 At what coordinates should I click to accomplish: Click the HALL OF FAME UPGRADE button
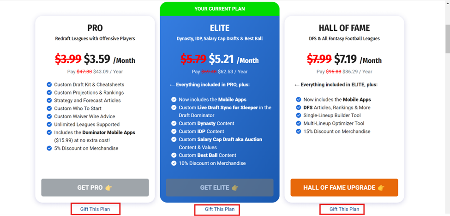coord(344,187)
